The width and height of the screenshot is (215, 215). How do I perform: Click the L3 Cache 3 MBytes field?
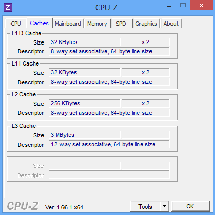point(84,135)
